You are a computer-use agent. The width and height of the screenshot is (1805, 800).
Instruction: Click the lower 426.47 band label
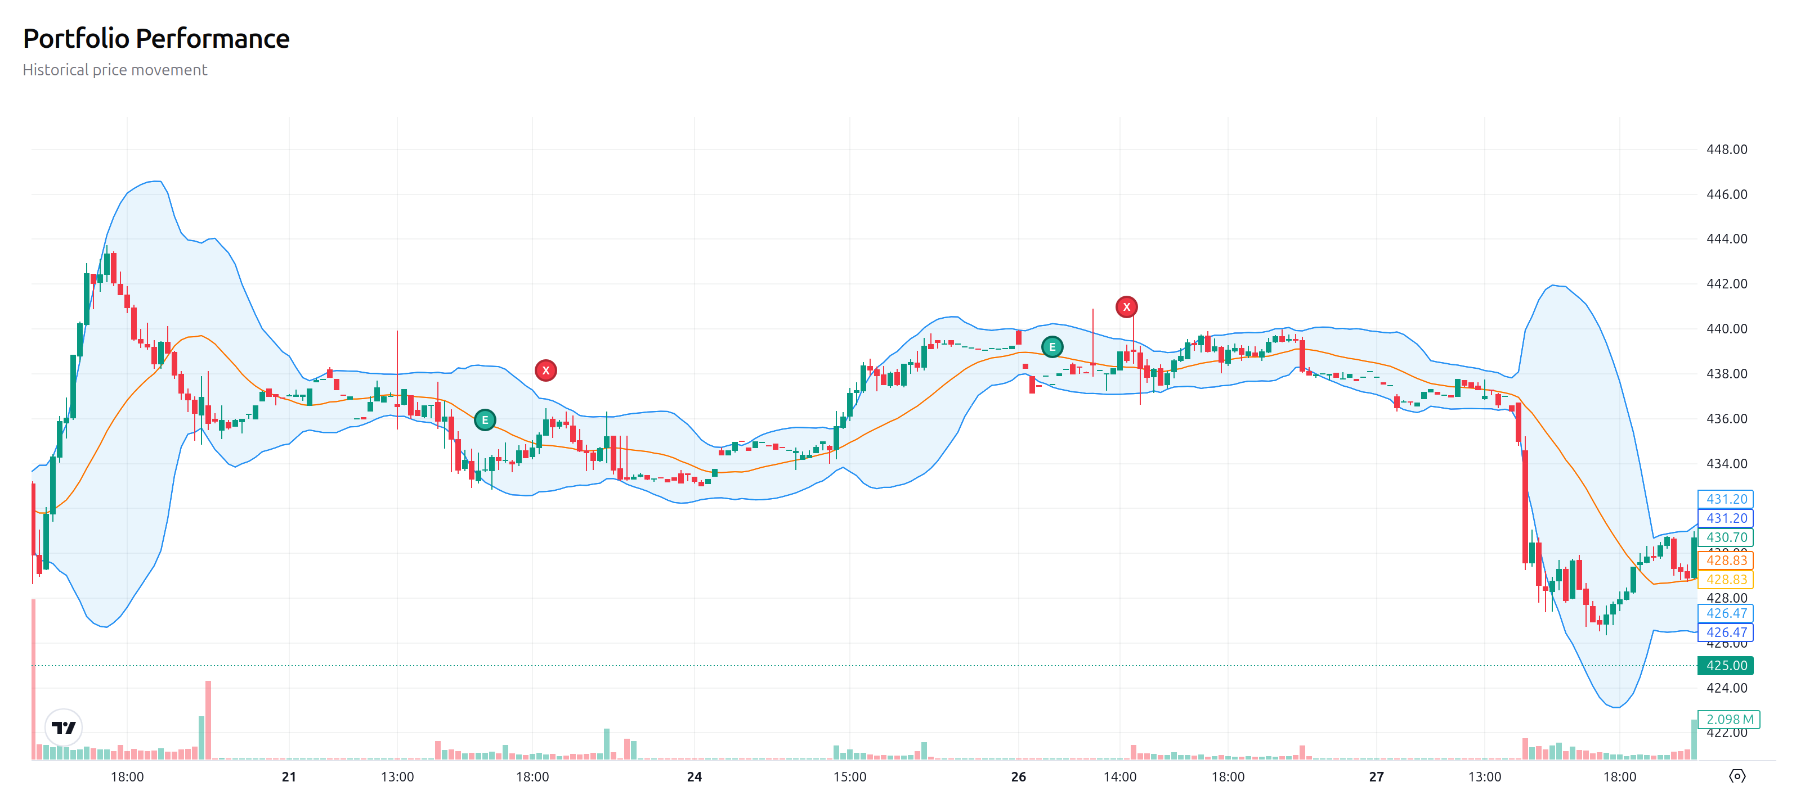1725,632
